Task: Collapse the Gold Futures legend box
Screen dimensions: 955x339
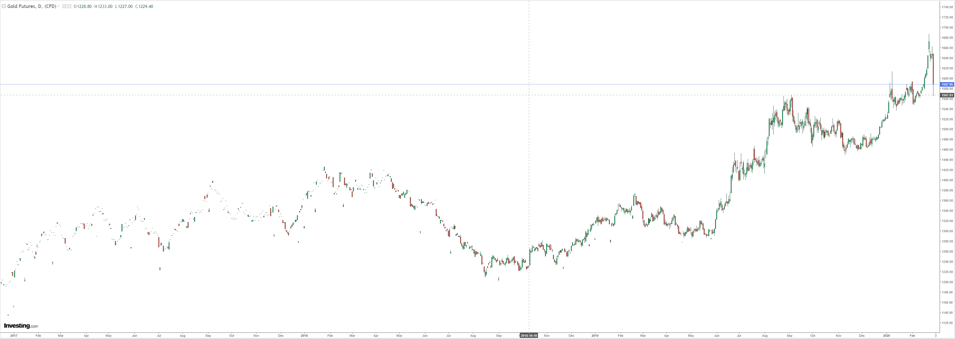Action: [4, 6]
